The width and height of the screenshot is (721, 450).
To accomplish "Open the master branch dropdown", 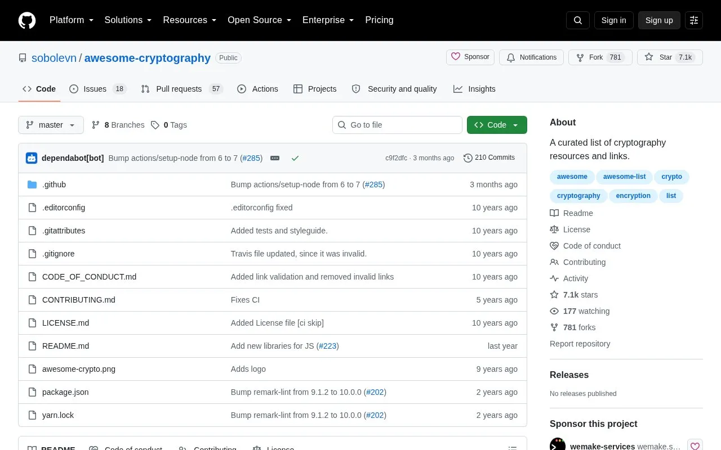I will (x=51, y=125).
